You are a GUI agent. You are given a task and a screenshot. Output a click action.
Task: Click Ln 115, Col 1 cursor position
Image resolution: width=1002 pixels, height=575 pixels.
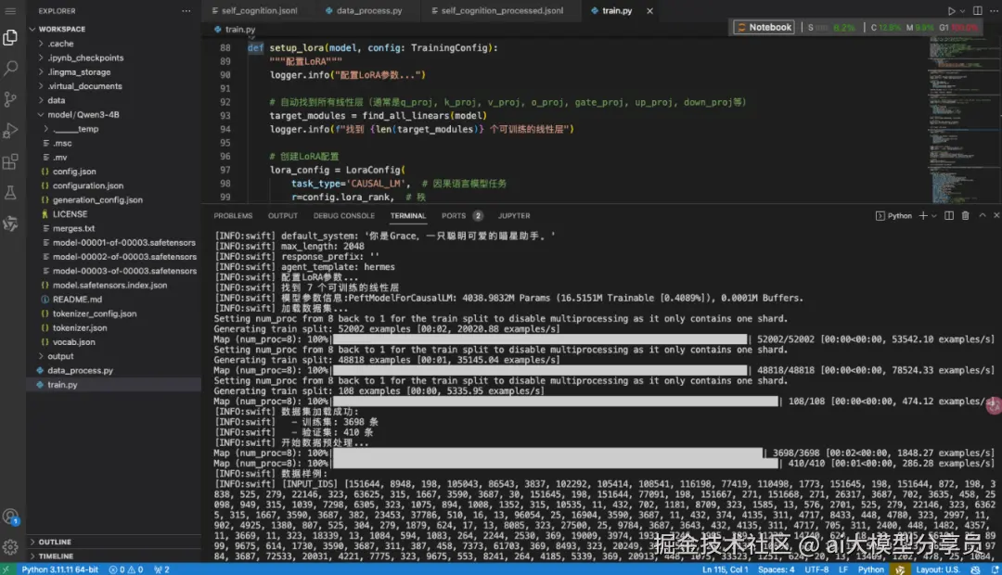point(726,569)
